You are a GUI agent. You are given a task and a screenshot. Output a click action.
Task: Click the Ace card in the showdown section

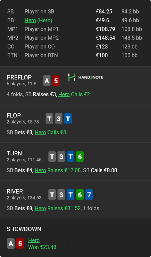click(11, 243)
